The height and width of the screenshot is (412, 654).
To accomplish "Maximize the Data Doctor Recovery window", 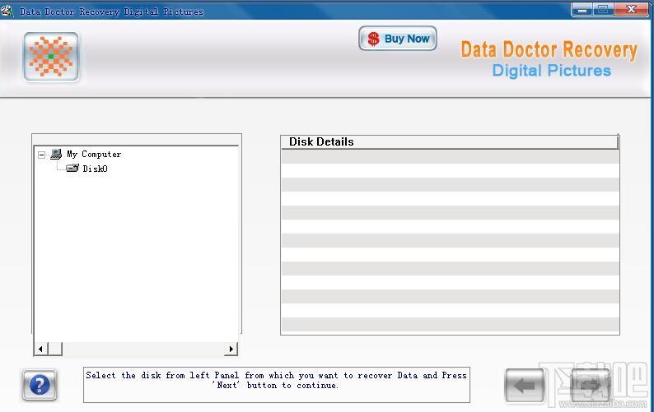I will [x=603, y=10].
